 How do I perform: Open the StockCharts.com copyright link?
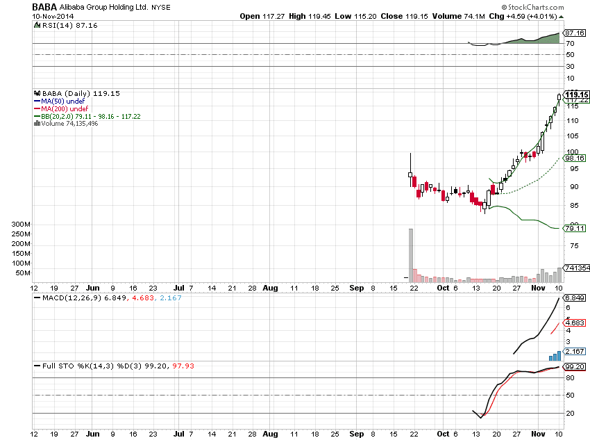click(x=532, y=7)
